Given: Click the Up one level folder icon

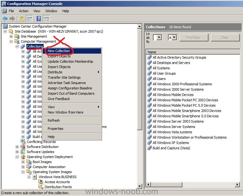Looking at the screenshot, I should tap(22, 19).
